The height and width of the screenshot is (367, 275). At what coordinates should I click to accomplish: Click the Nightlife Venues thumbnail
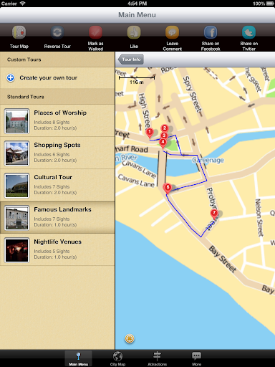coord(16,250)
